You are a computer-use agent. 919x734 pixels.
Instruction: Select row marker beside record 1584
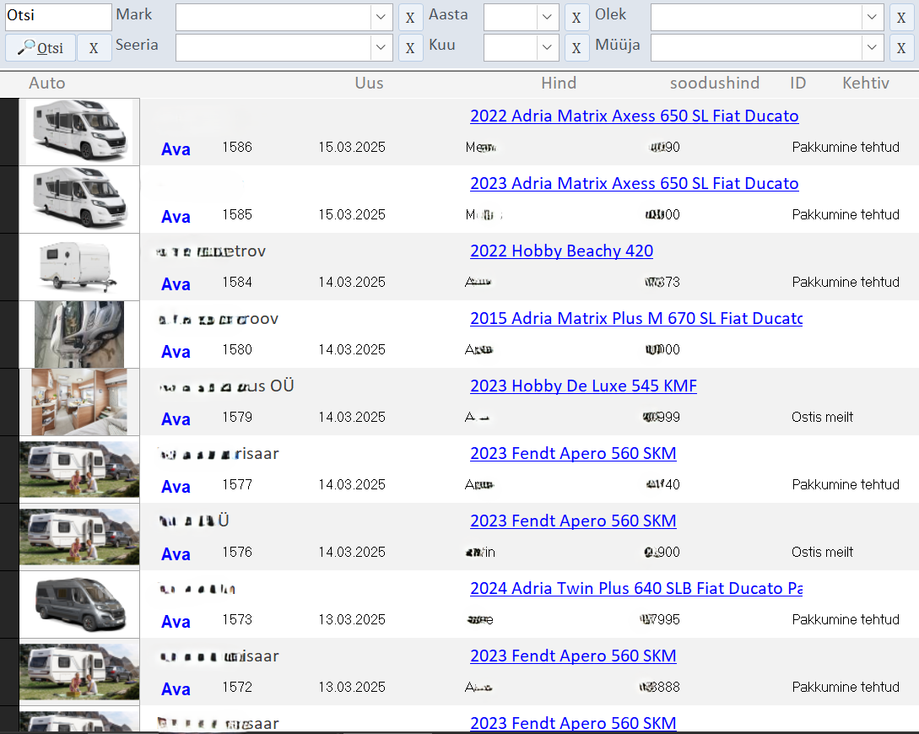coord(9,267)
